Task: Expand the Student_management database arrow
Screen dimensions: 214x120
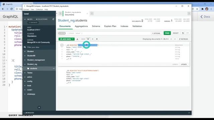Action: 25,60
